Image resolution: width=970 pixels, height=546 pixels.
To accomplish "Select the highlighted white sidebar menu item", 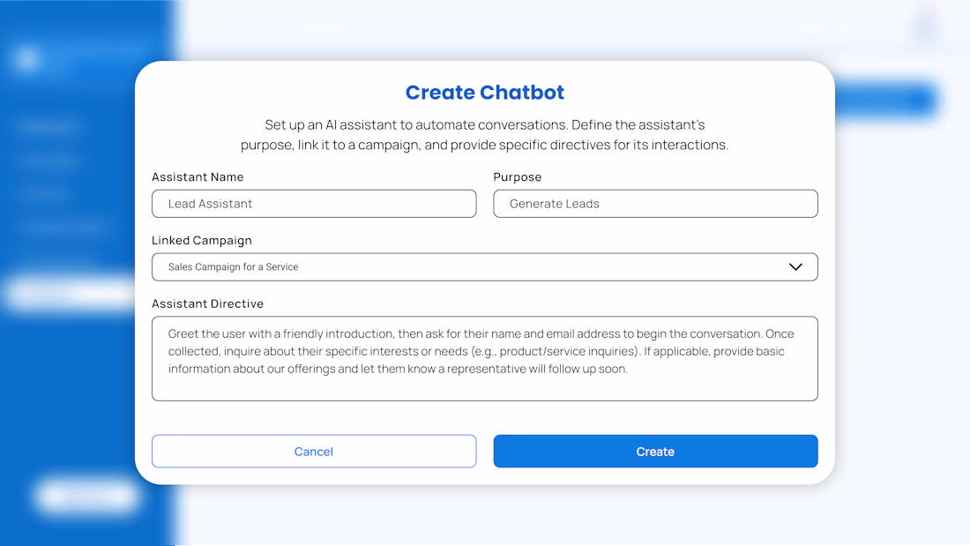I will point(71,294).
